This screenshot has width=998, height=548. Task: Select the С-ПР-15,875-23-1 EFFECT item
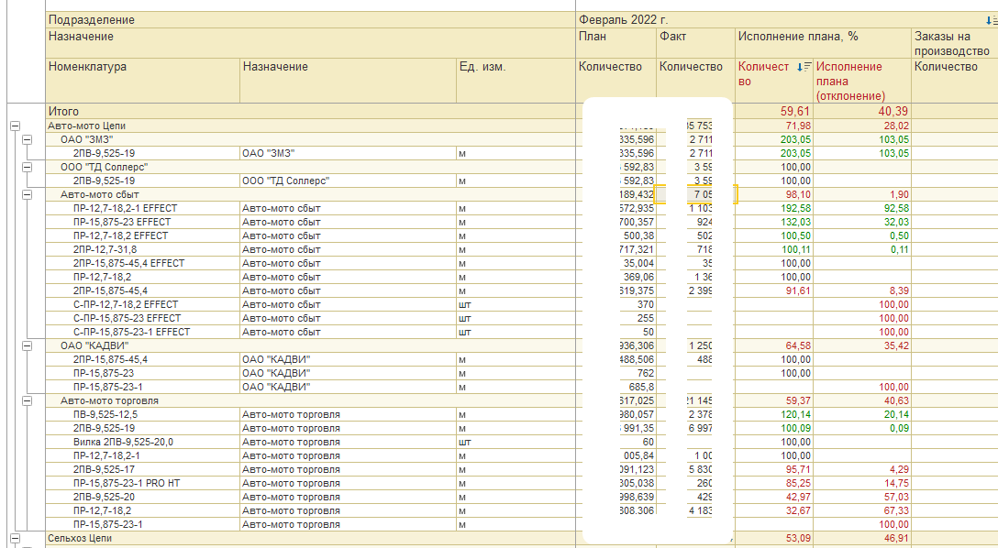coord(131,332)
